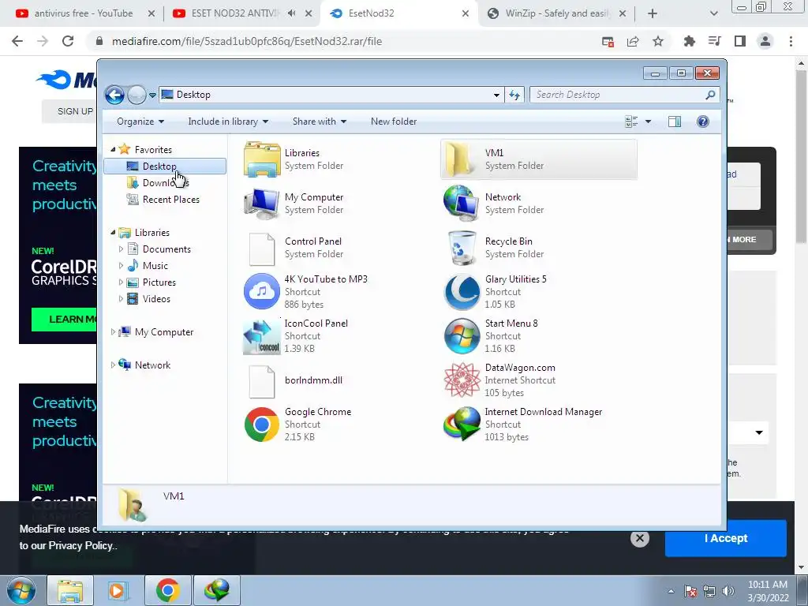
Task: Select the Internet Download Manager shortcut icon
Action: click(x=462, y=424)
